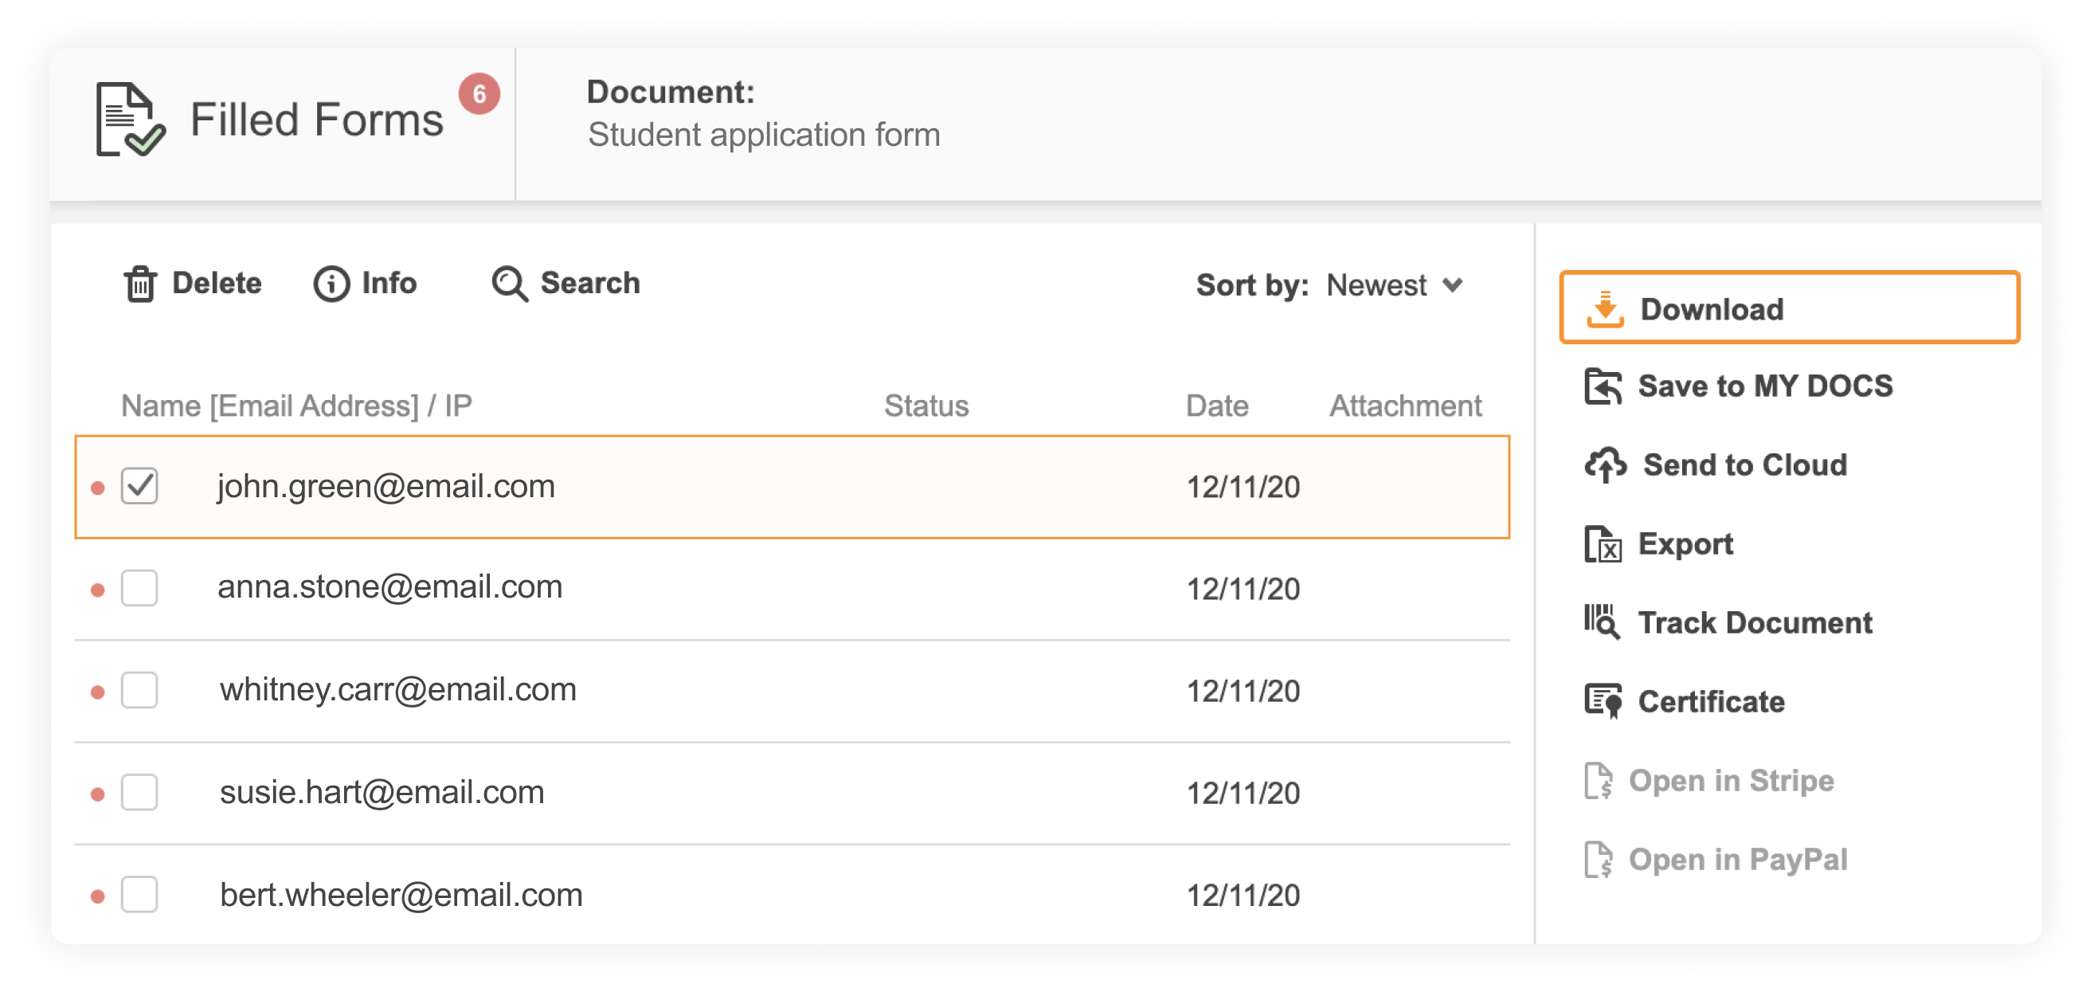Select the Export icon

pyautogui.click(x=1605, y=543)
